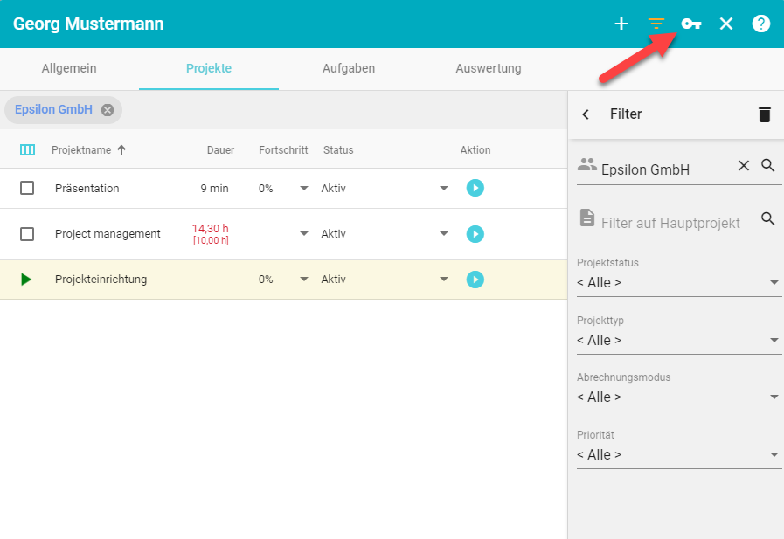Expand Fortschritt dropdown for Präsentation row
784x539 pixels.
coord(304,188)
